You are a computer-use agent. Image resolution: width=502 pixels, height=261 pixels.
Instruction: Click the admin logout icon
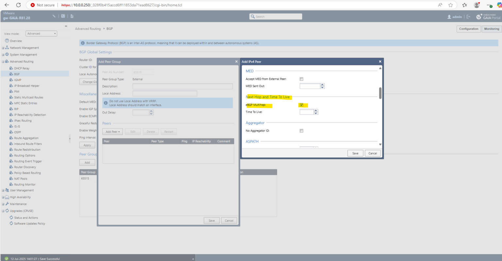(x=468, y=17)
